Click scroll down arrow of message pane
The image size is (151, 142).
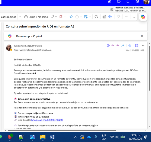149,127
